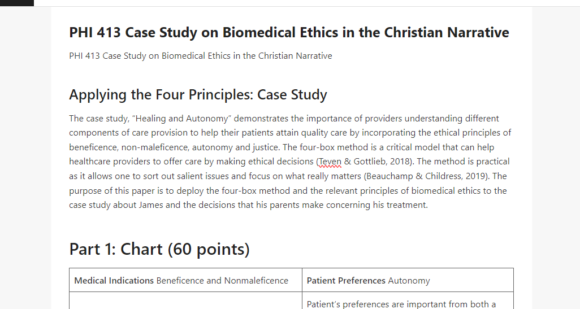The width and height of the screenshot is (580, 309).
Task: Click the dark block in the top-left corner
Action: [16, 3]
